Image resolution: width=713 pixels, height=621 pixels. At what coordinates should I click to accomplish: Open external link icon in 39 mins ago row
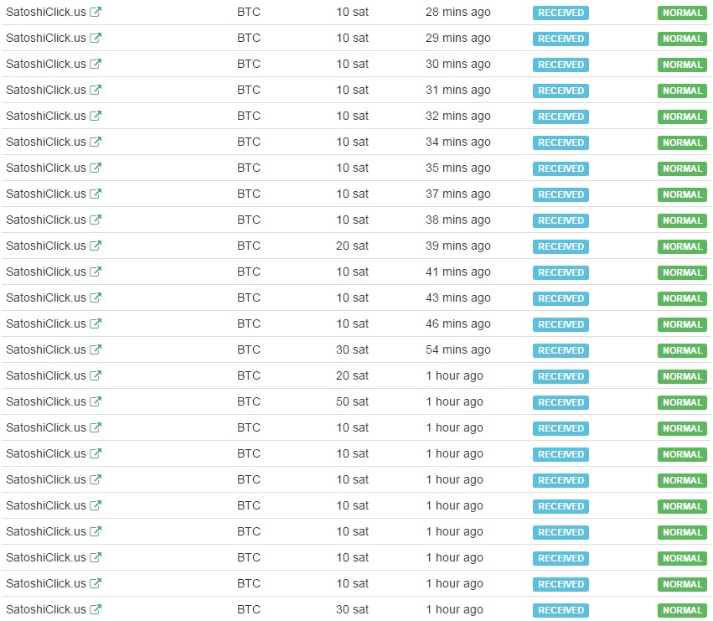[x=96, y=246]
